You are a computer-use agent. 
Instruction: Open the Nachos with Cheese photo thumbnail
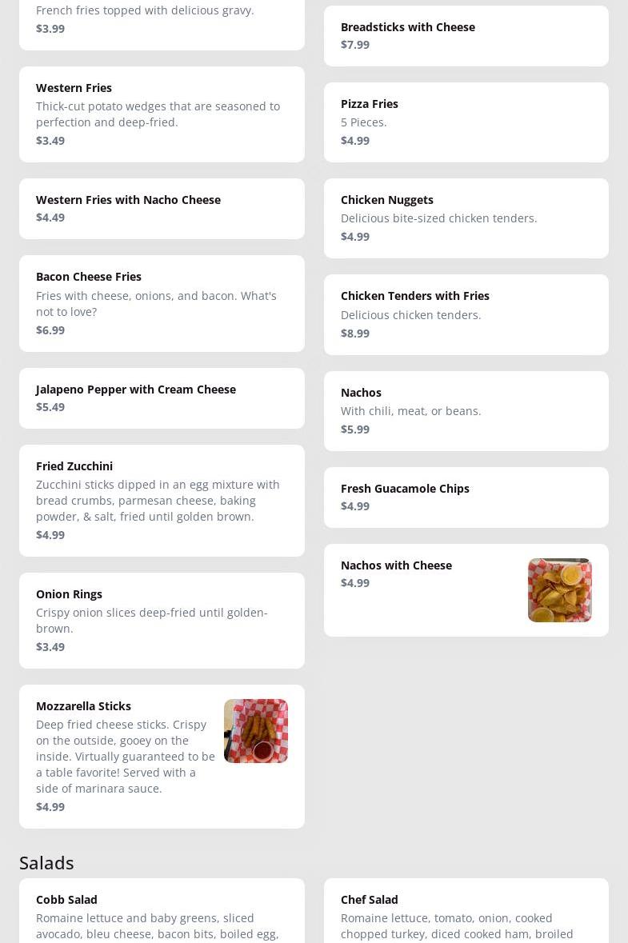pos(559,589)
